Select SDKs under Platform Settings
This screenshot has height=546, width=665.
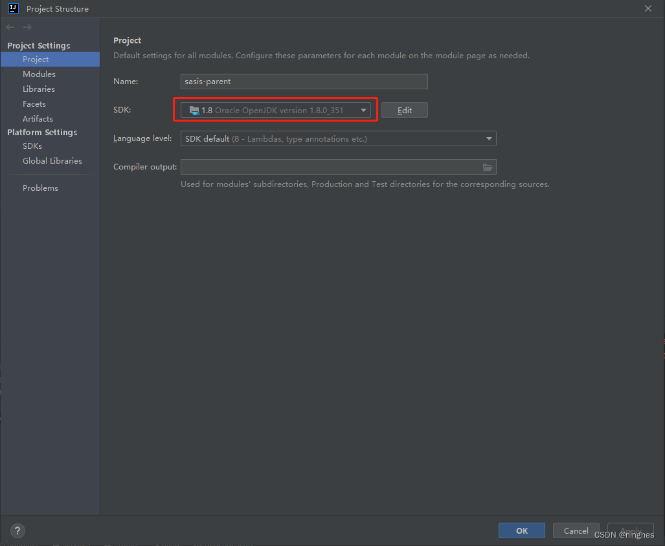click(x=32, y=146)
